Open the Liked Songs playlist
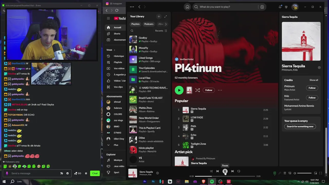This screenshot has height=185, width=329. (149, 60)
